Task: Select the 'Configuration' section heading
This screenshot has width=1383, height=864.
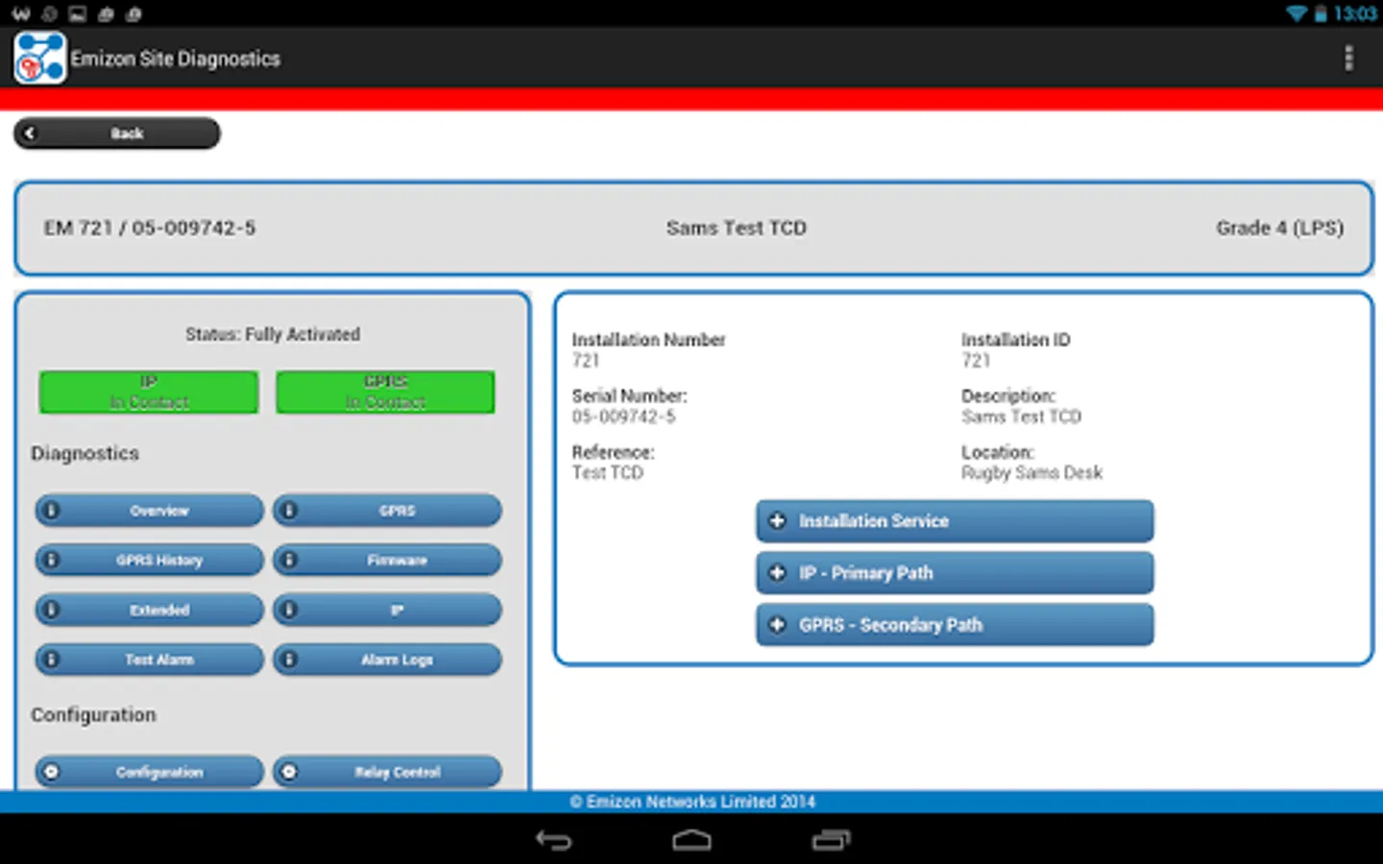Action: 93,715
